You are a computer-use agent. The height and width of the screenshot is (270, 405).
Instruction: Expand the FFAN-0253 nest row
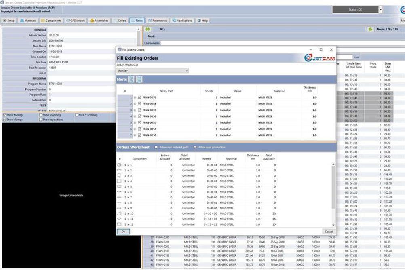pos(135,122)
